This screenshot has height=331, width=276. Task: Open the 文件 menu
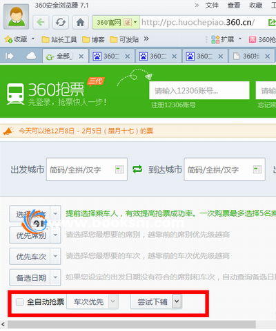tap(212, 5)
